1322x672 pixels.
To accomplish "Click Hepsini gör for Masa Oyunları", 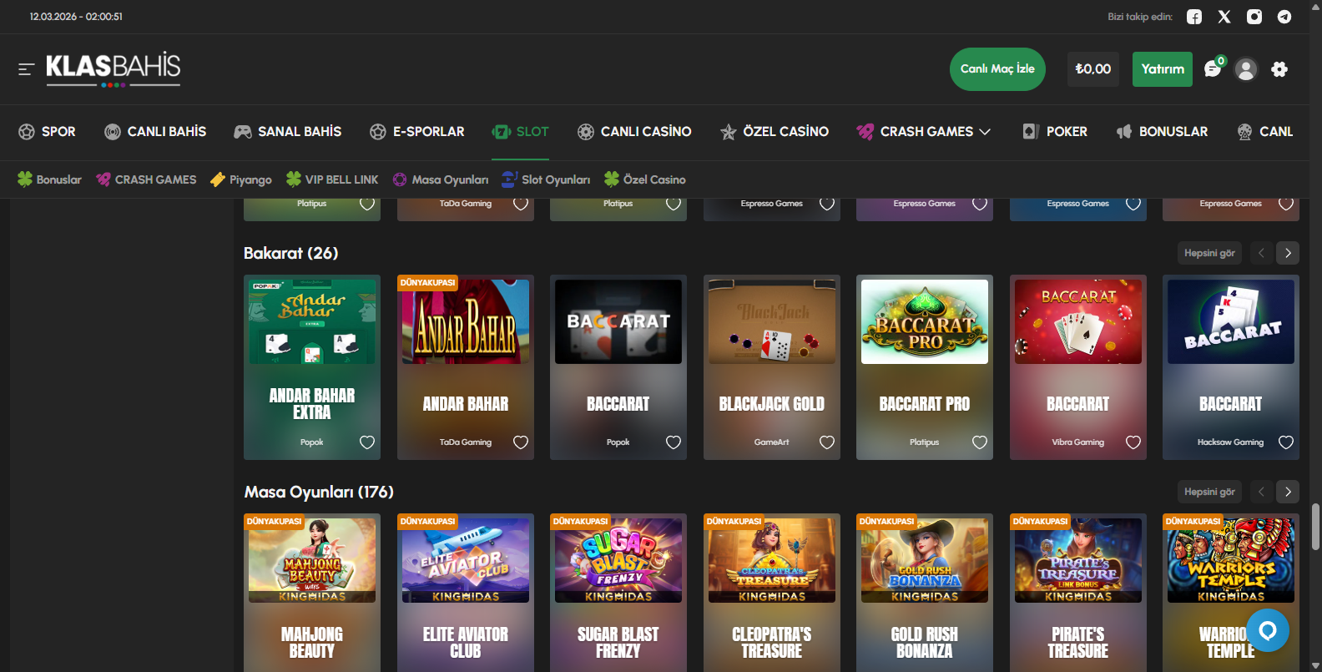I will tap(1209, 492).
